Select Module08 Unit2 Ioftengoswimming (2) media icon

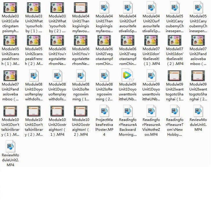pos(104,76)
